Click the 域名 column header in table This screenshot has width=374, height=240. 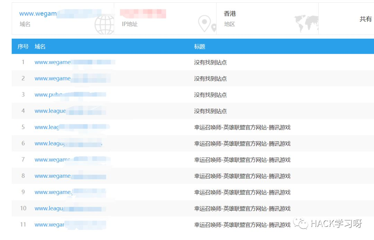point(40,46)
